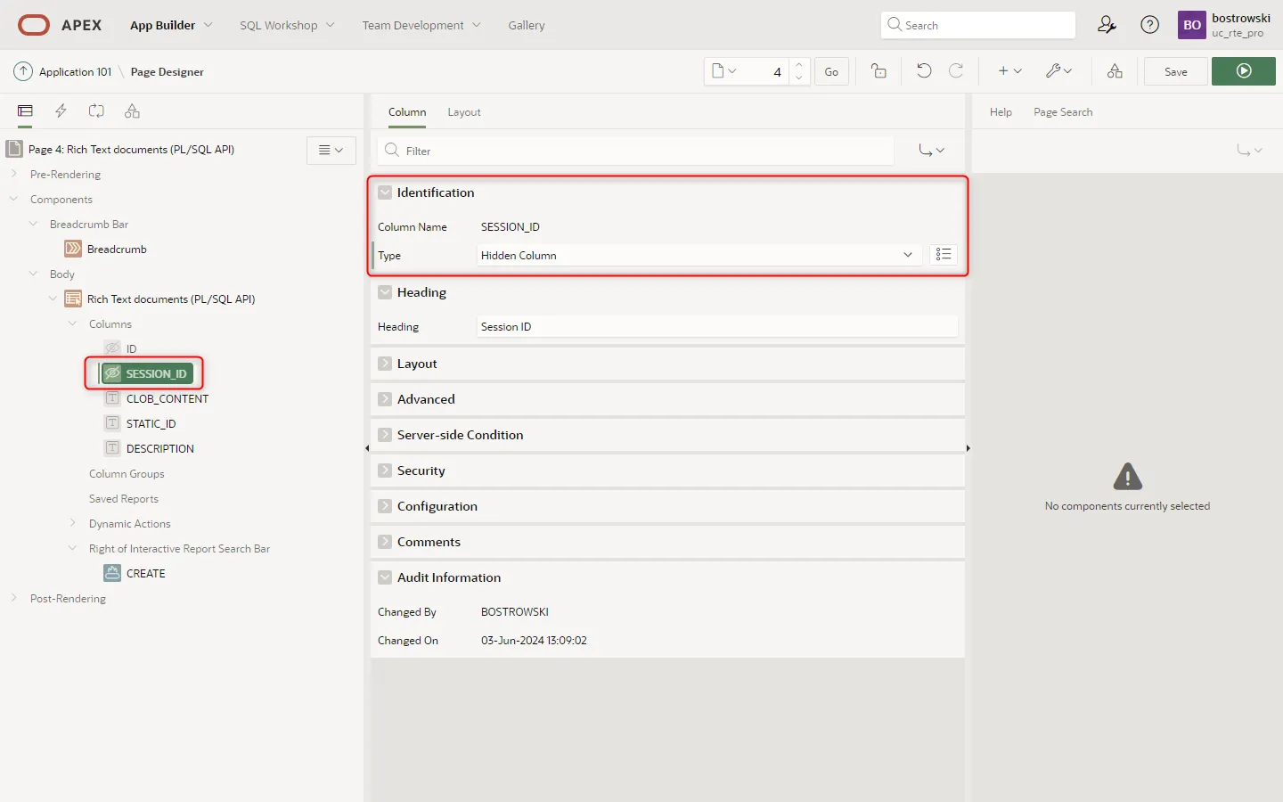1283x802 pixels.
Task: Click the Undo arrow in the toolbar
Action: tap(924, 71)
